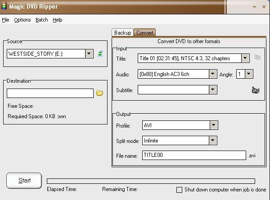Click the camcorder preview icon
Screen dimensions: 270x200
coord(255,90)
